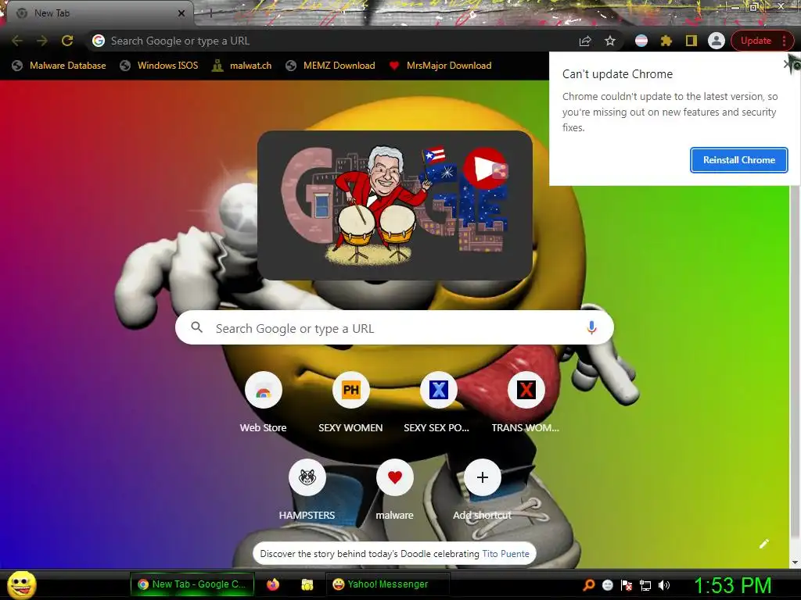This screenshot has width=801, height=600.
Task: Click Reinstall Chrome button
Action: pos(738,160)
